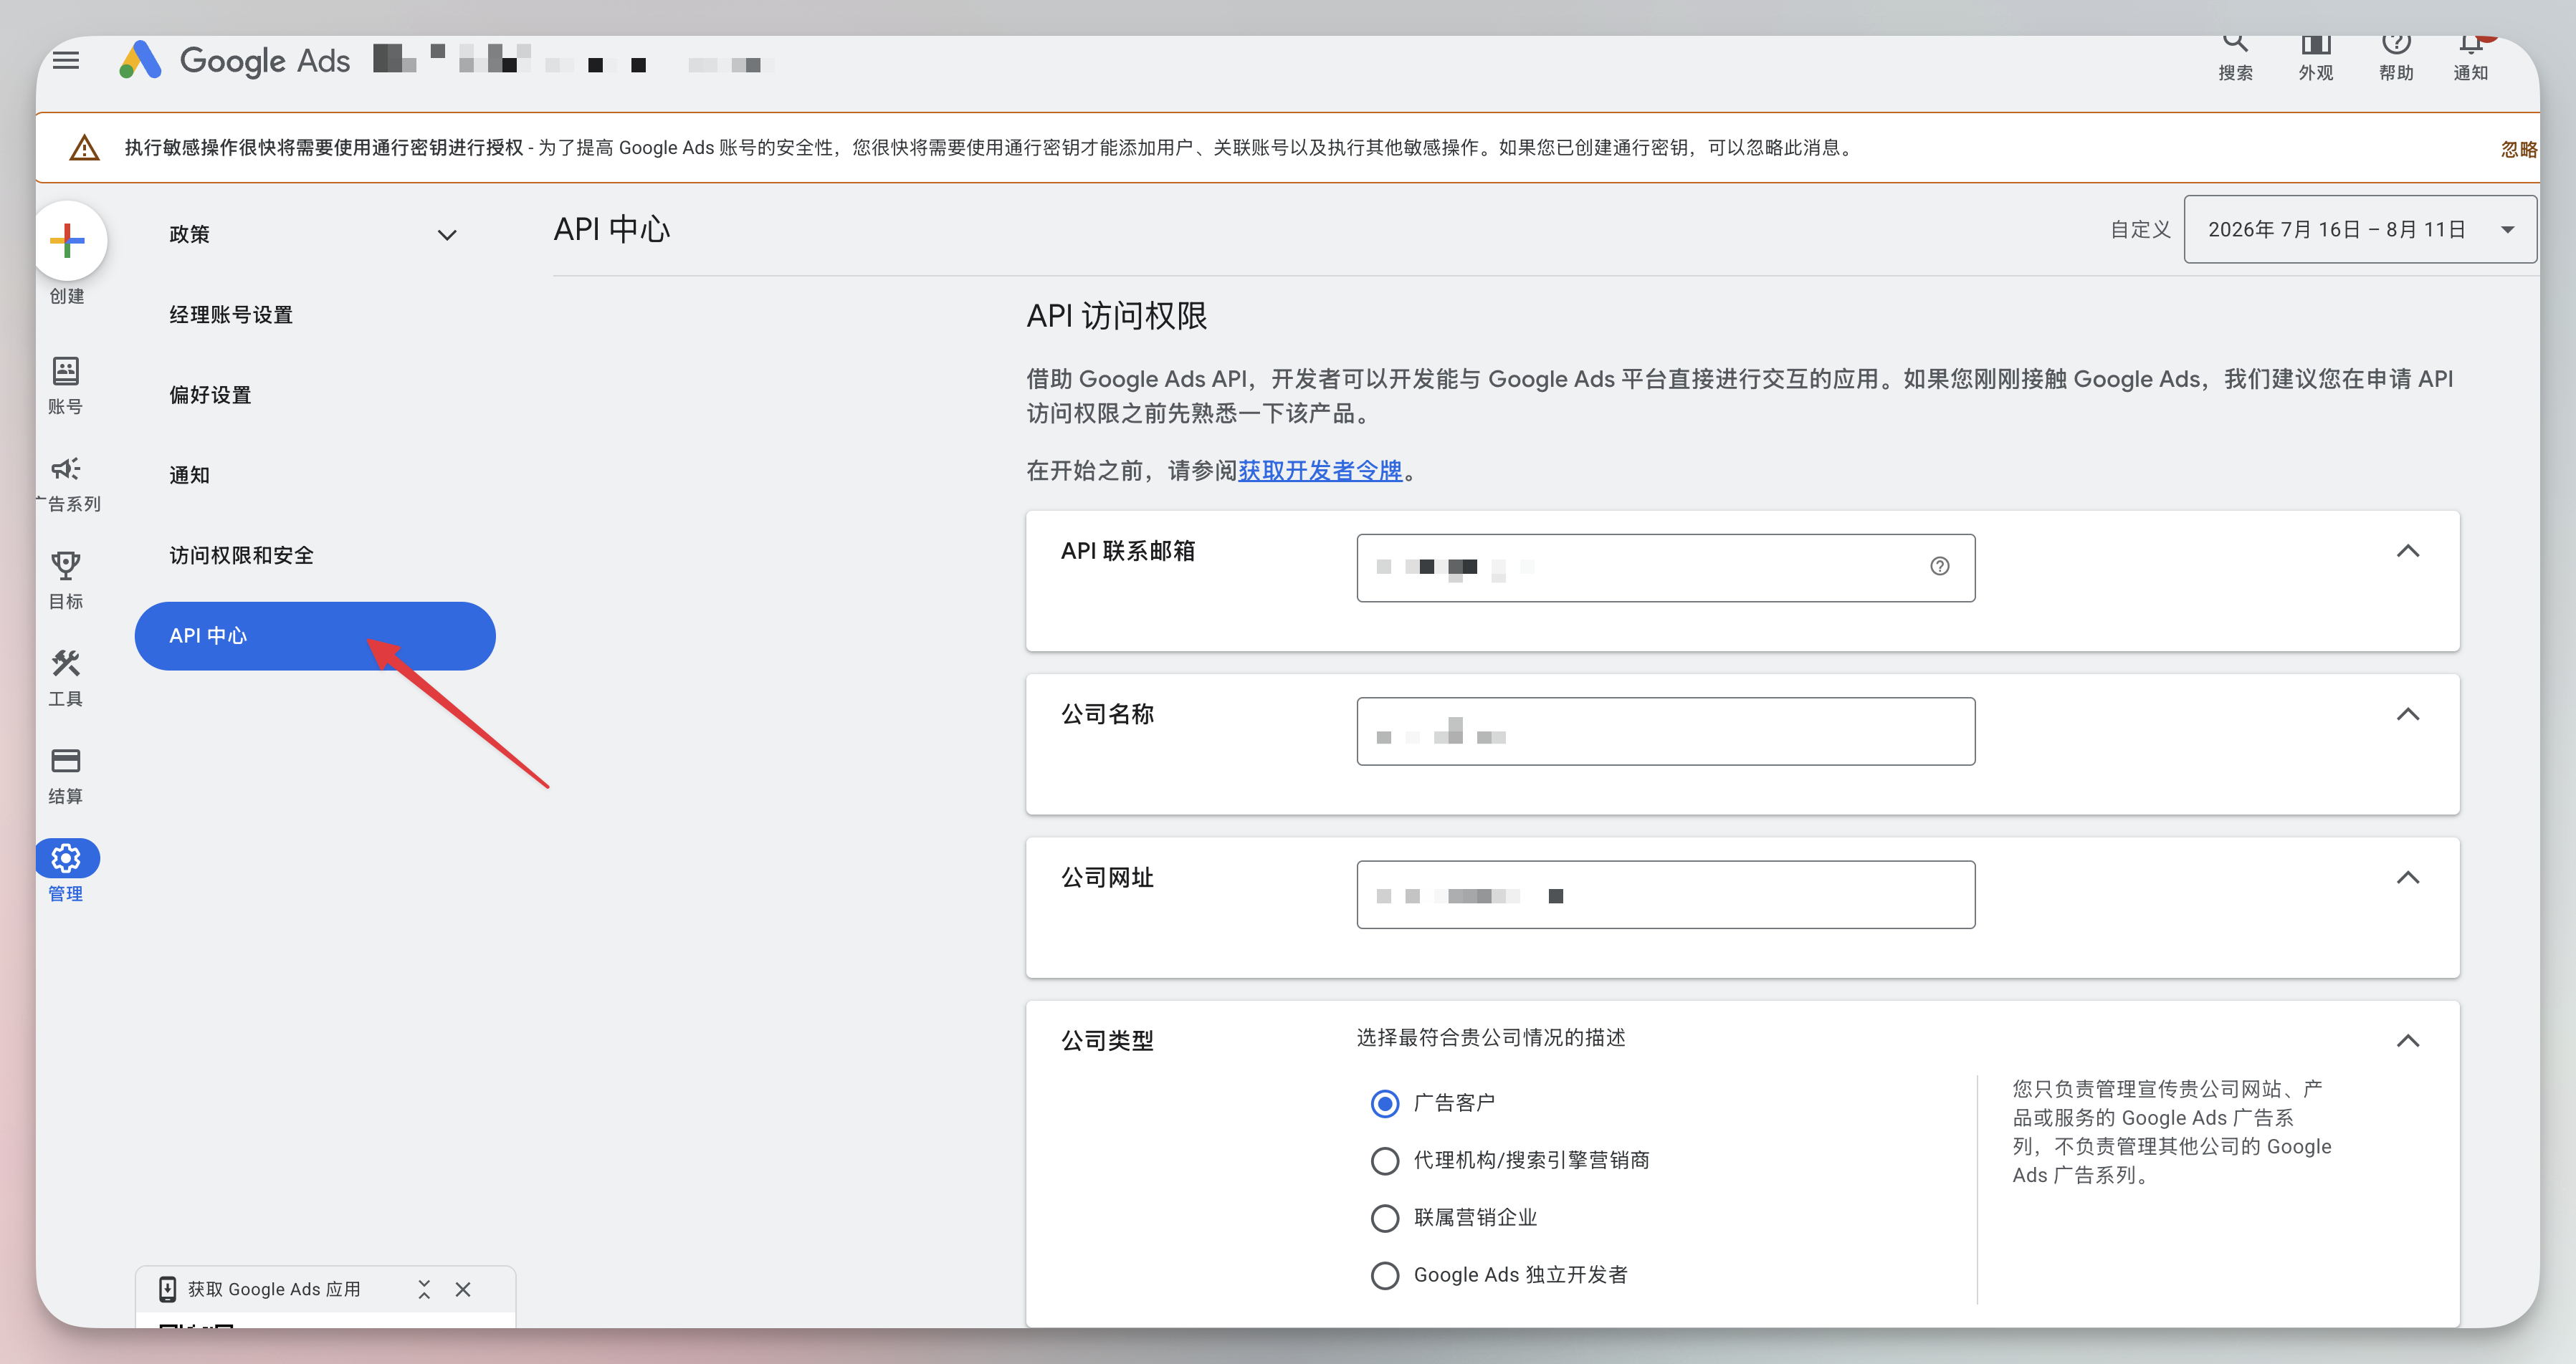Select the 广告客户 radio option
Screen dimensions: 2576x1364
pyautogui.click(x=1385, y=1103)
